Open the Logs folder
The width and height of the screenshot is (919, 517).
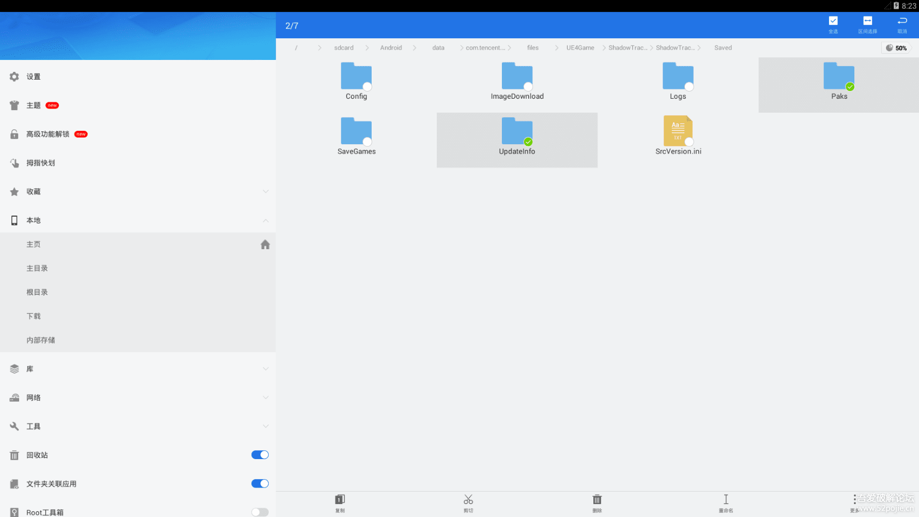[x=678, y=81]
